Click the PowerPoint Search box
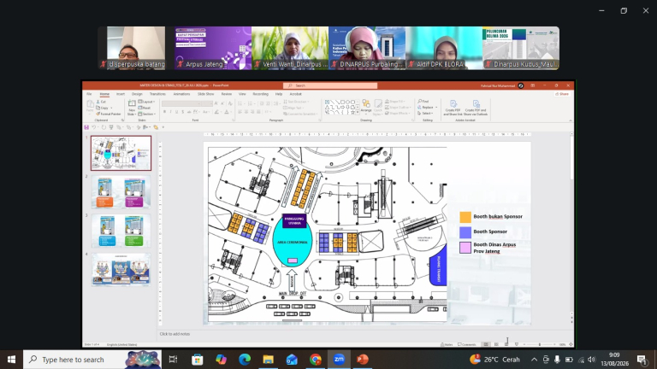 [330, 85]
